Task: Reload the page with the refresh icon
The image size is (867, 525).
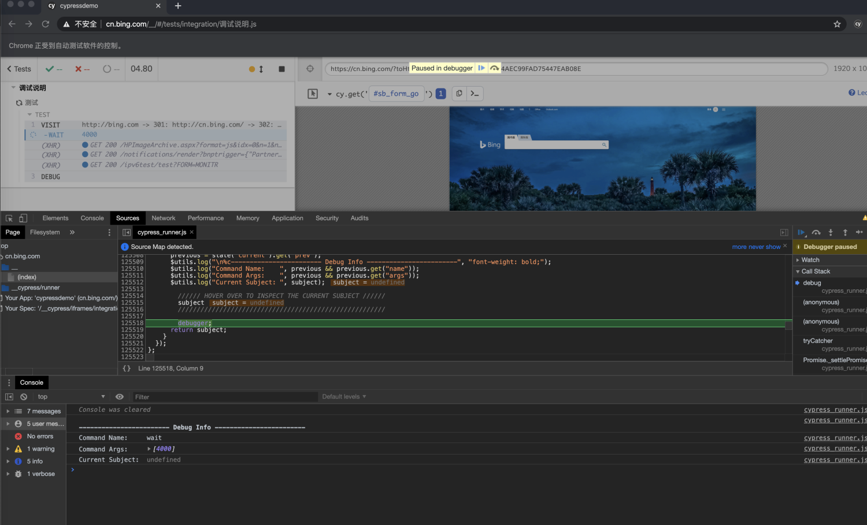Action: tap(46, 24)
